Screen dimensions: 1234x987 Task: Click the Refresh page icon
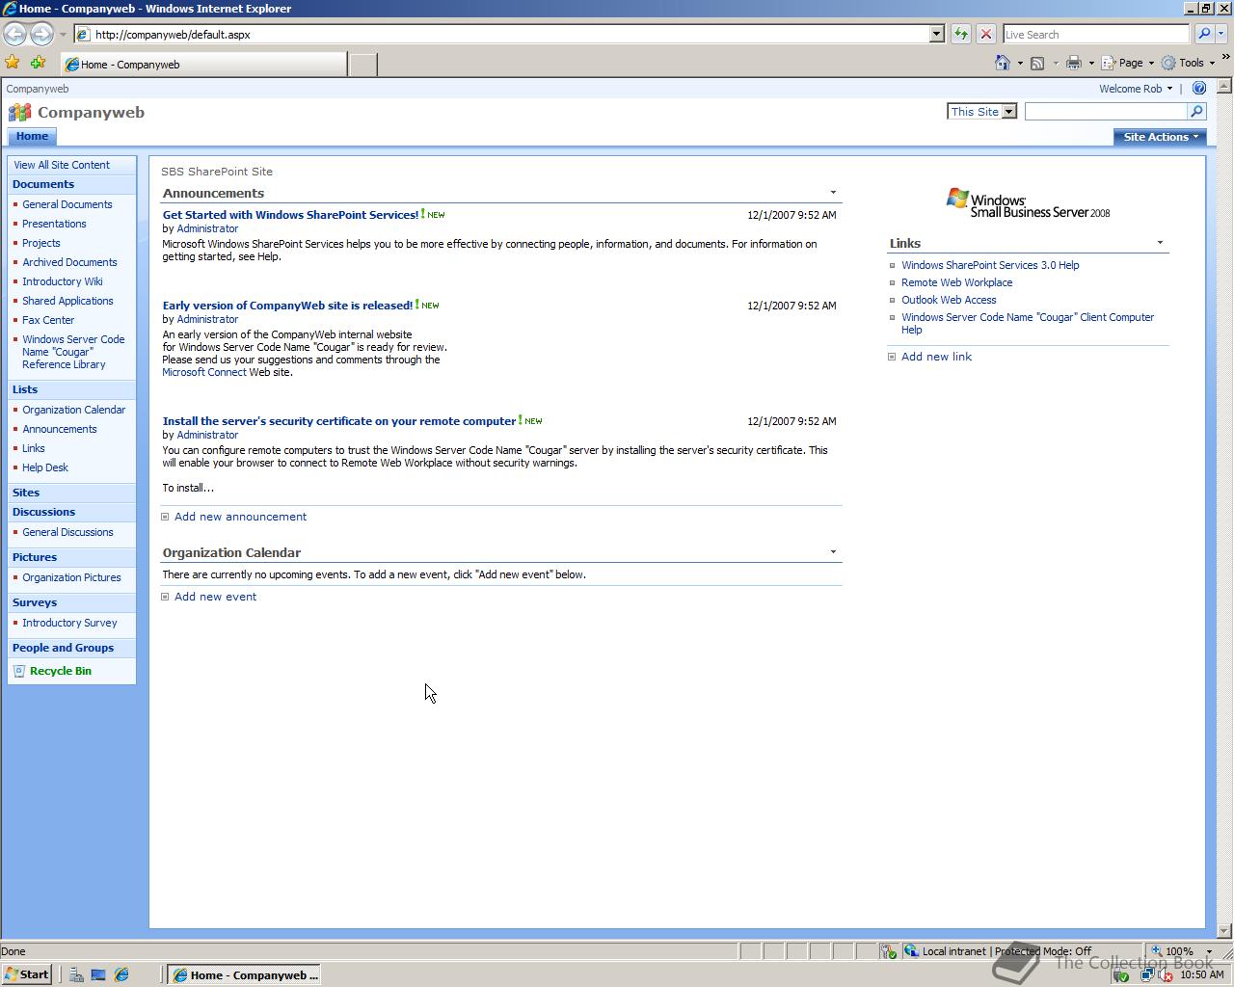pyautogui.click(x=961, y=34)
